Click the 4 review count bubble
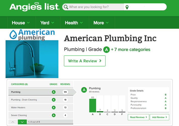 coord(65,115)
